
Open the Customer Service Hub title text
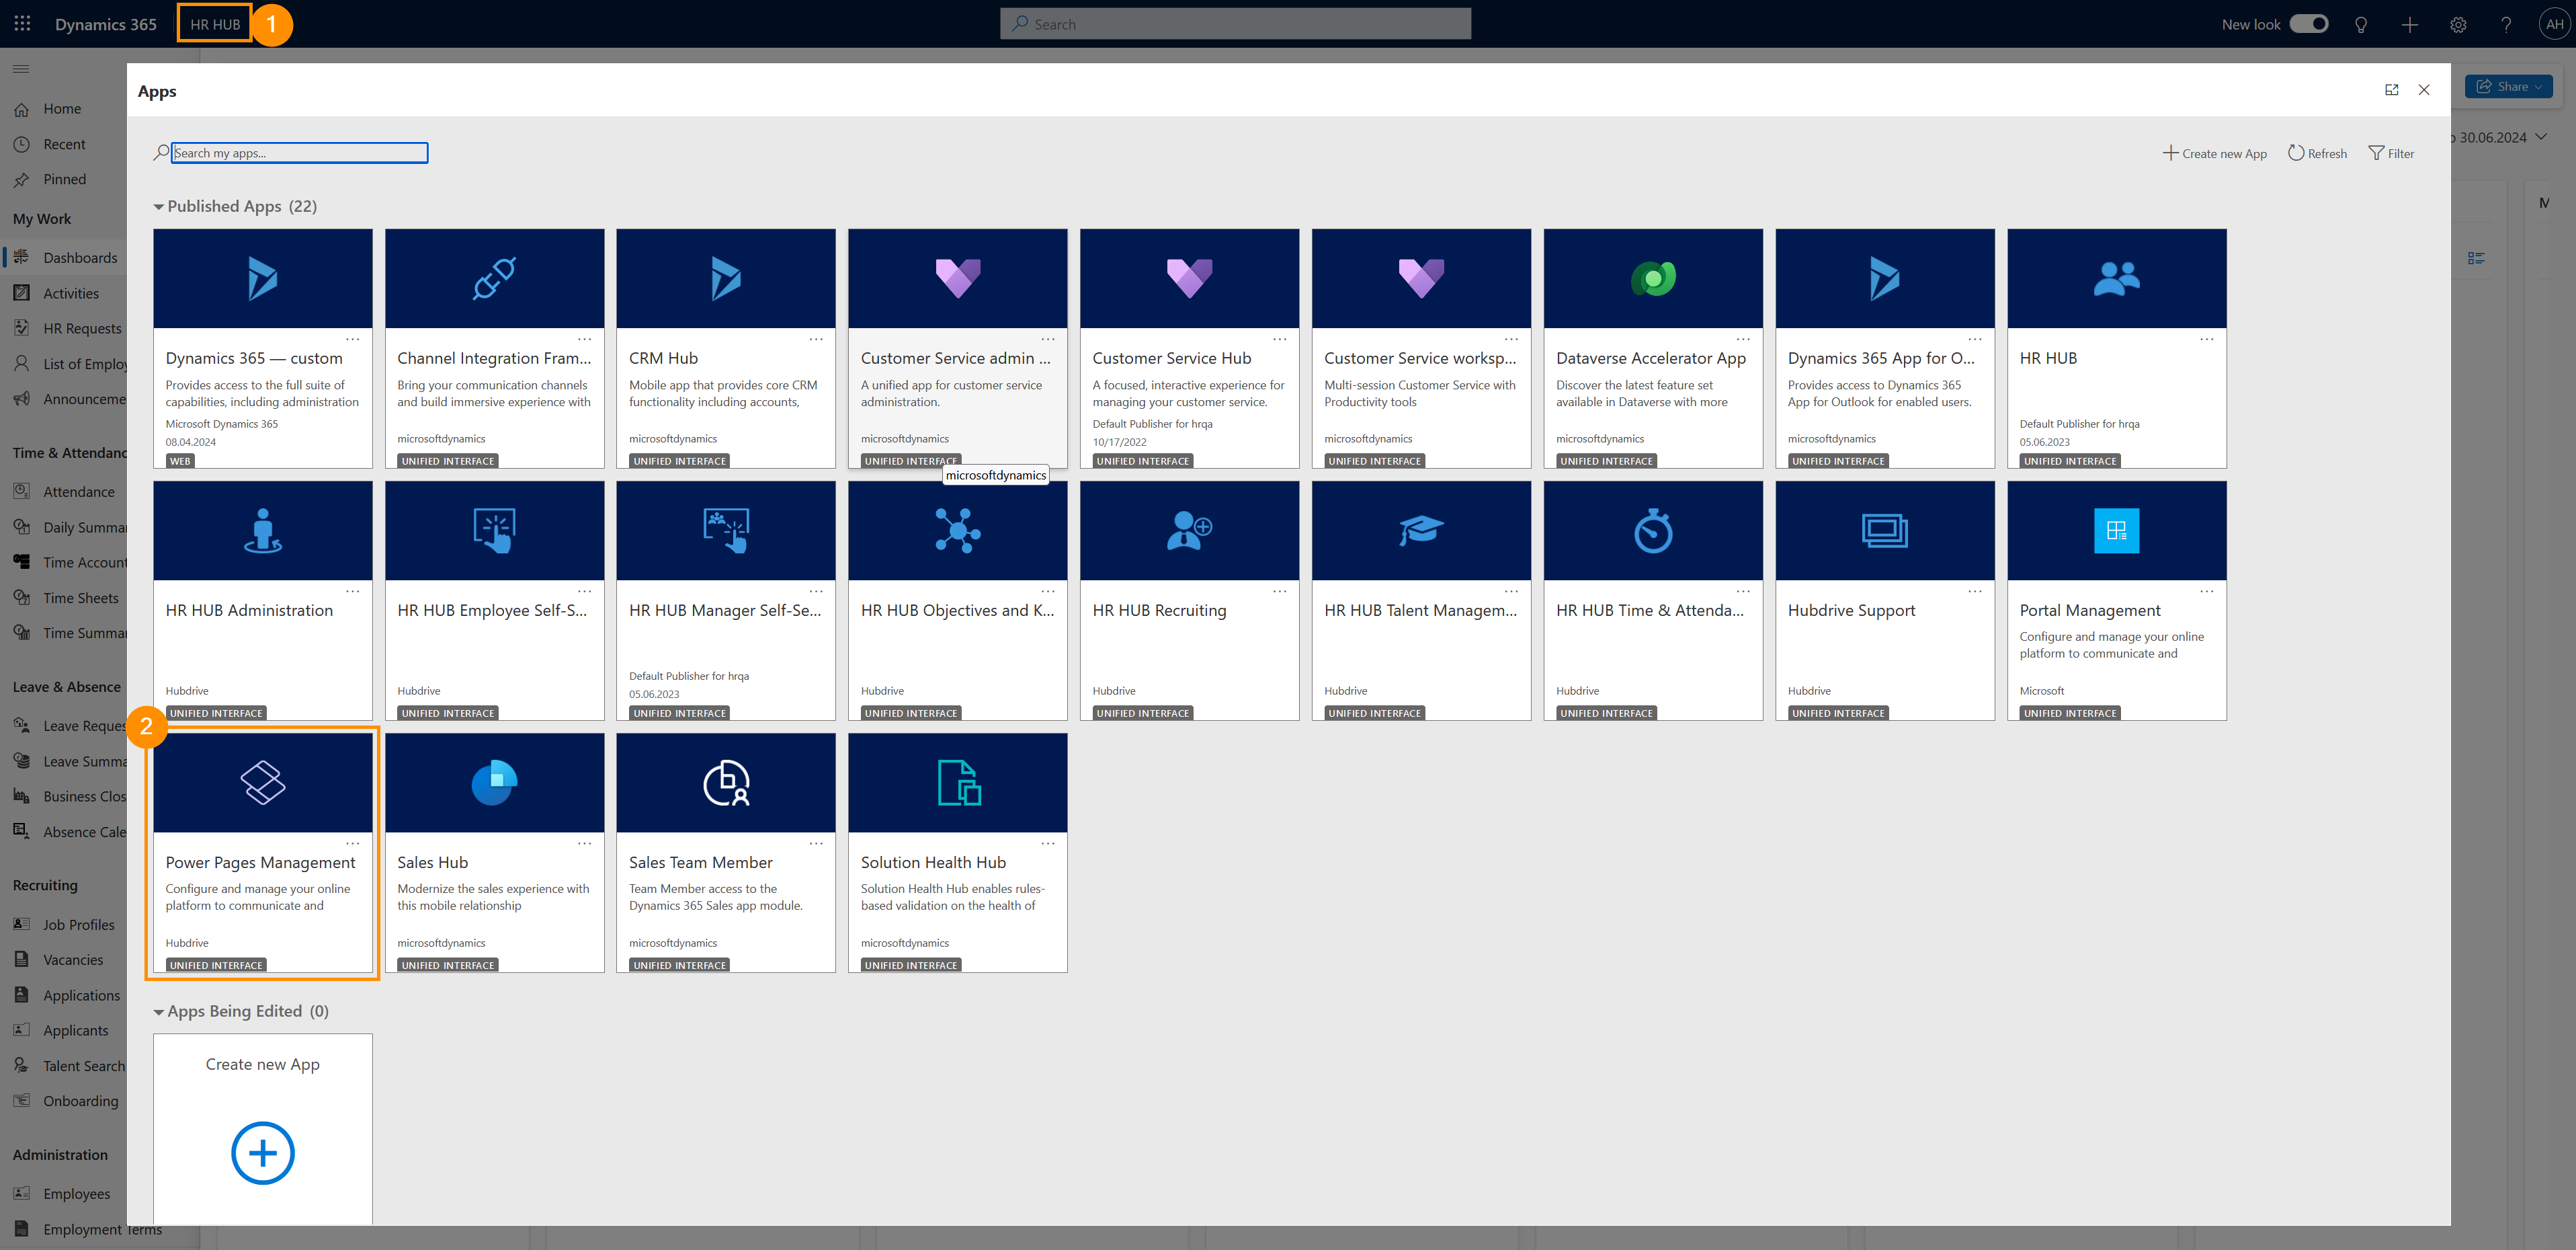[1171, 358]
